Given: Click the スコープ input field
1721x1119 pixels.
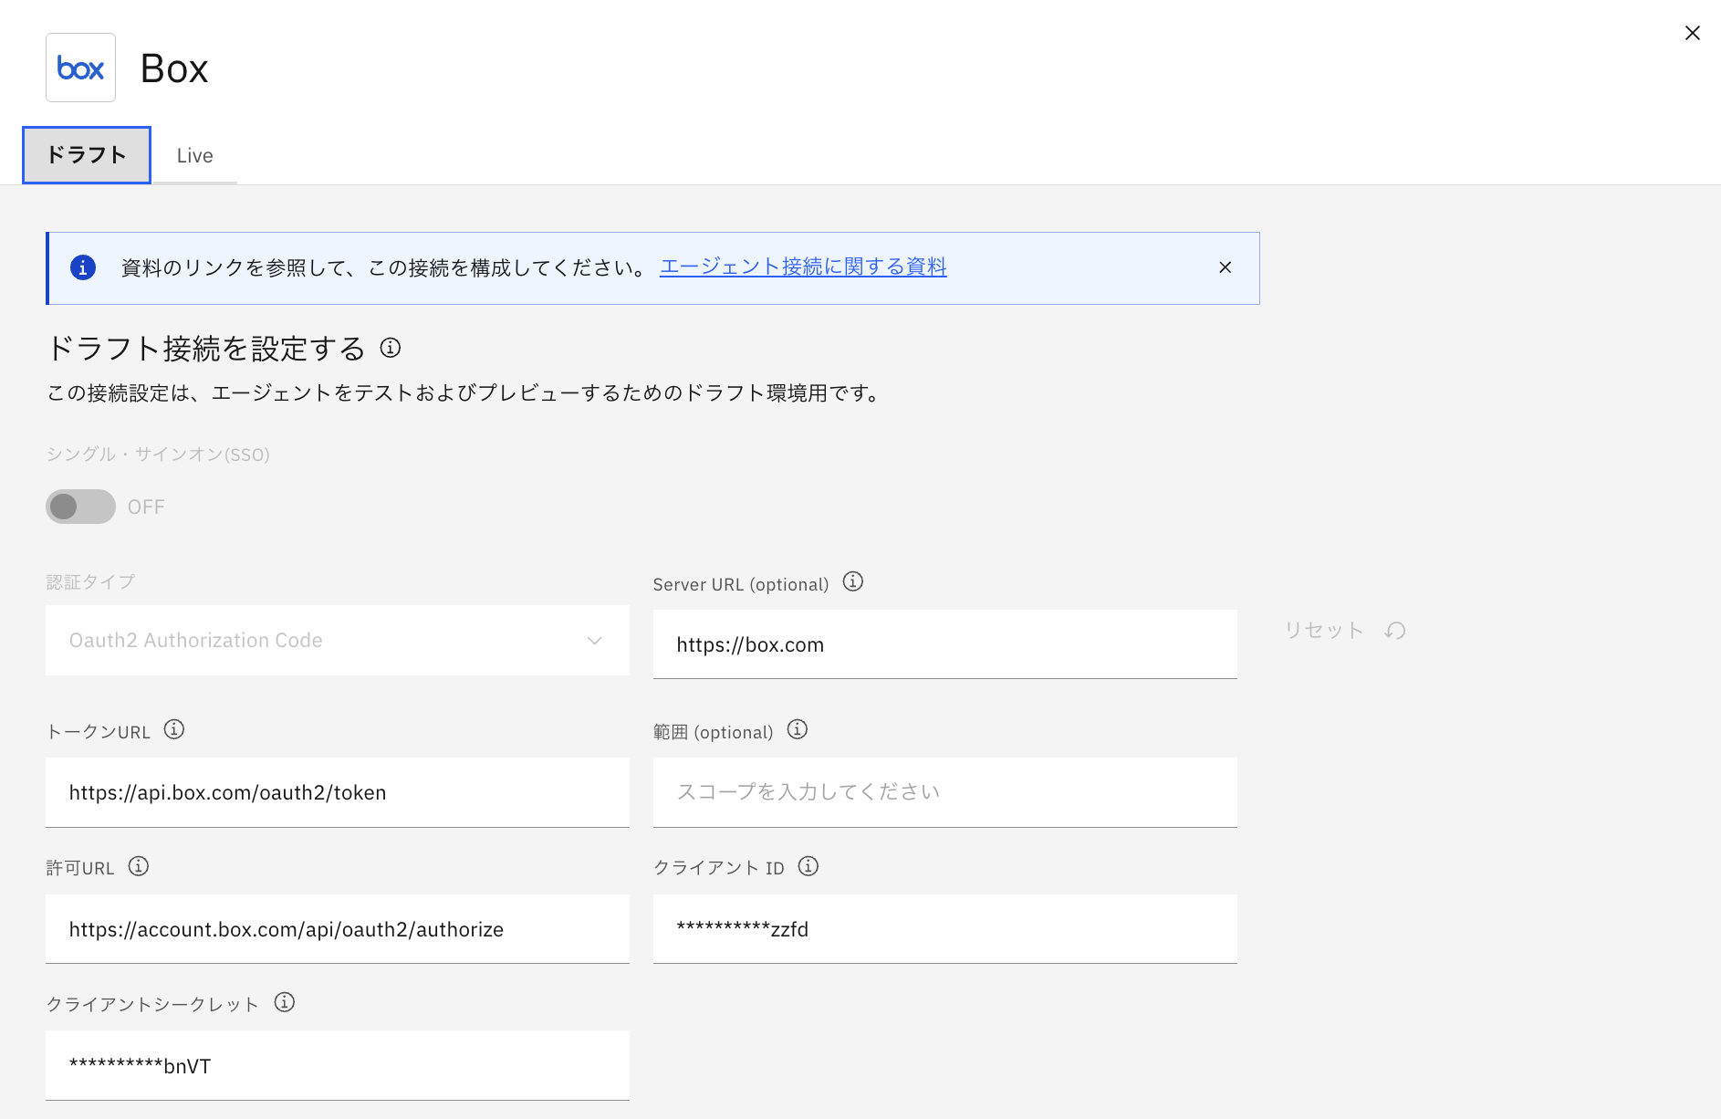Looking at the screenshot, I should [x=944, y=792].
